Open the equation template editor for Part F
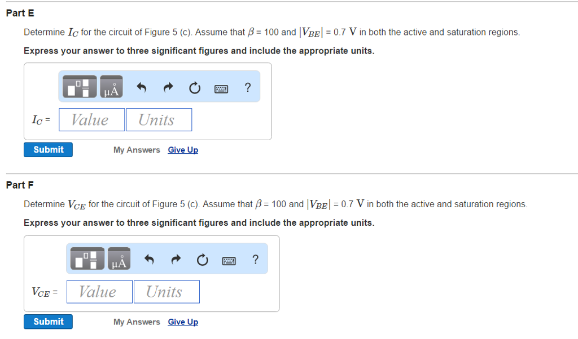The height and width of the screenshot is (339, 578). [86, 258]
